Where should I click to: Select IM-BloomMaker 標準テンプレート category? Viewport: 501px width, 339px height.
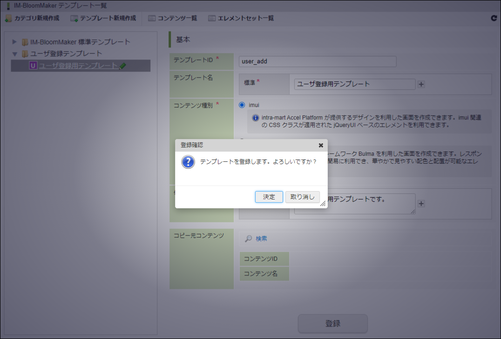[x=80, y=42]
